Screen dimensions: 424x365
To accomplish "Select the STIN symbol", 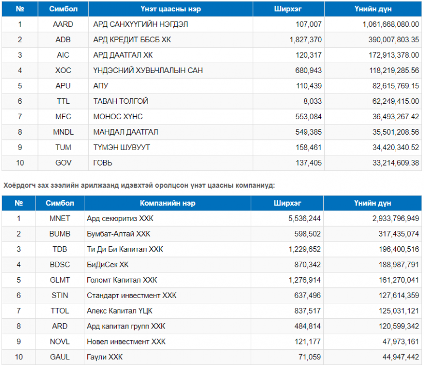I will pos(60,296).
